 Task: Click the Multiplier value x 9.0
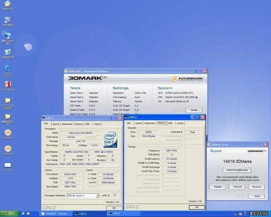point(70,179)
